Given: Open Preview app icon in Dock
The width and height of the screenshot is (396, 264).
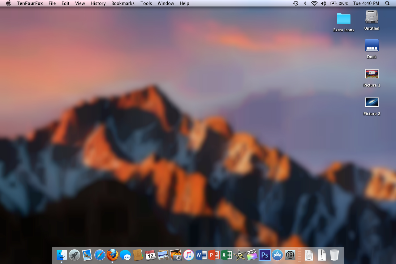Looking at the screenshot, I should pos(163,255).
